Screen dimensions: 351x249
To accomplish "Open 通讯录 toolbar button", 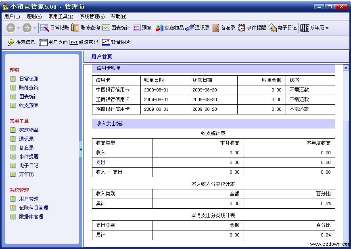I will [197, 28].
